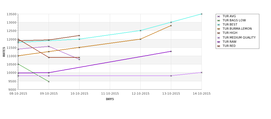Click the TUR BAGS LOW legend marker

click(219, 21)
